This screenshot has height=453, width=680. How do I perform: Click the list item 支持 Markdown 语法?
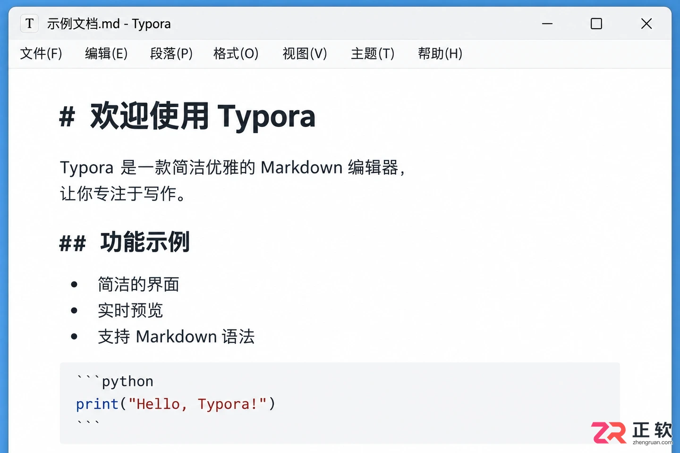(176, 337)
